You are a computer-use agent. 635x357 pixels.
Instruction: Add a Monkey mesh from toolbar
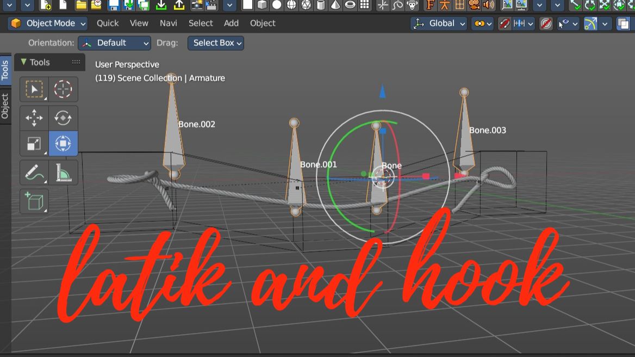click(x=413, y=5)
